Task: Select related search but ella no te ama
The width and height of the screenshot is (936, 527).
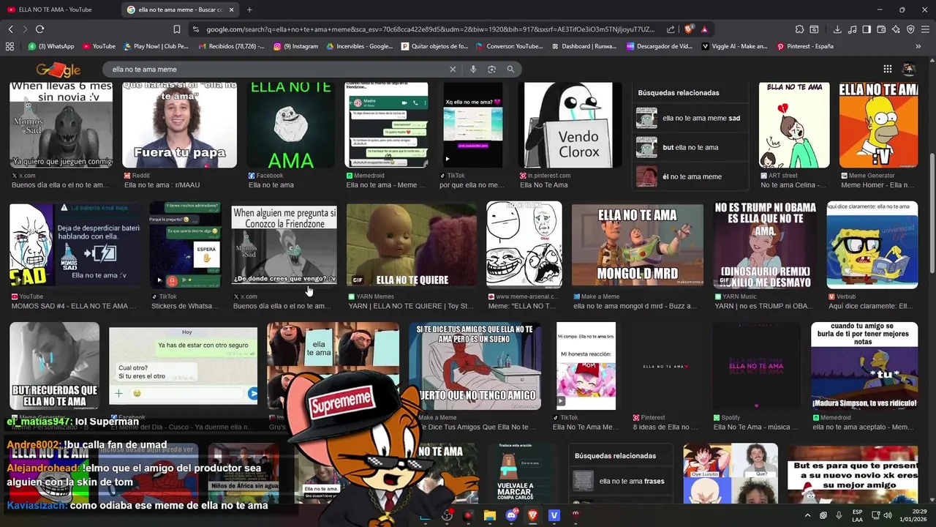Action: tap(690, 147)
